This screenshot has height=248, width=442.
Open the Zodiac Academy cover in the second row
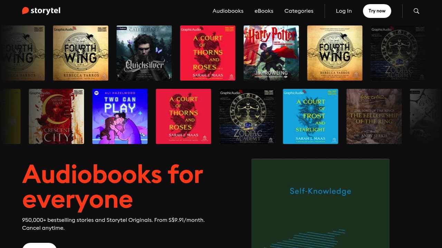pos(247,116)
